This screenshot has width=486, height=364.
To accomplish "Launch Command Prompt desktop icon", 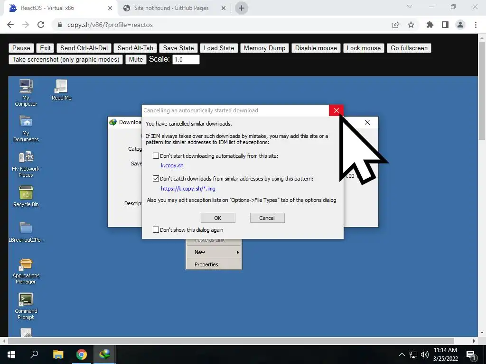I will pos(26,307).
